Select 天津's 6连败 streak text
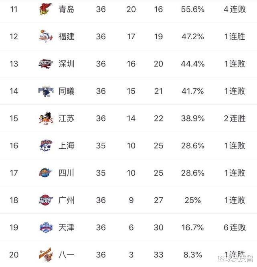257x267 pixels. coord(235,227)
